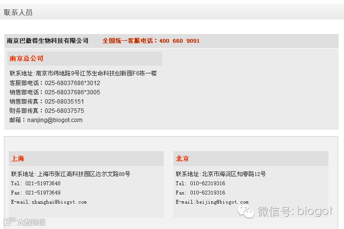Click sales phone 025-68037686*3005
This screenshot has height=229, width=344.
click(72, 92)
